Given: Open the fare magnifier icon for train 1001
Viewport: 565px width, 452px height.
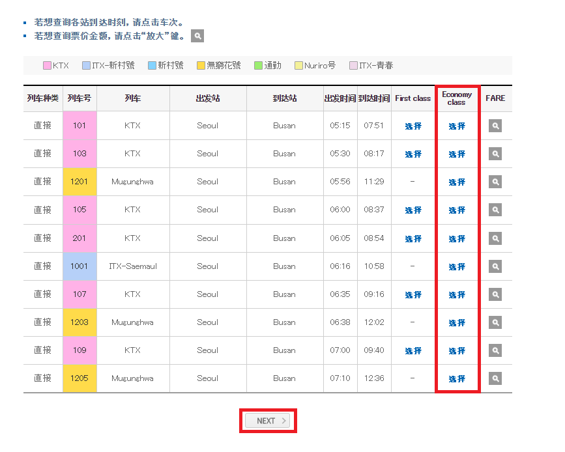Looking at the screenshot, I should pos(495,266).
